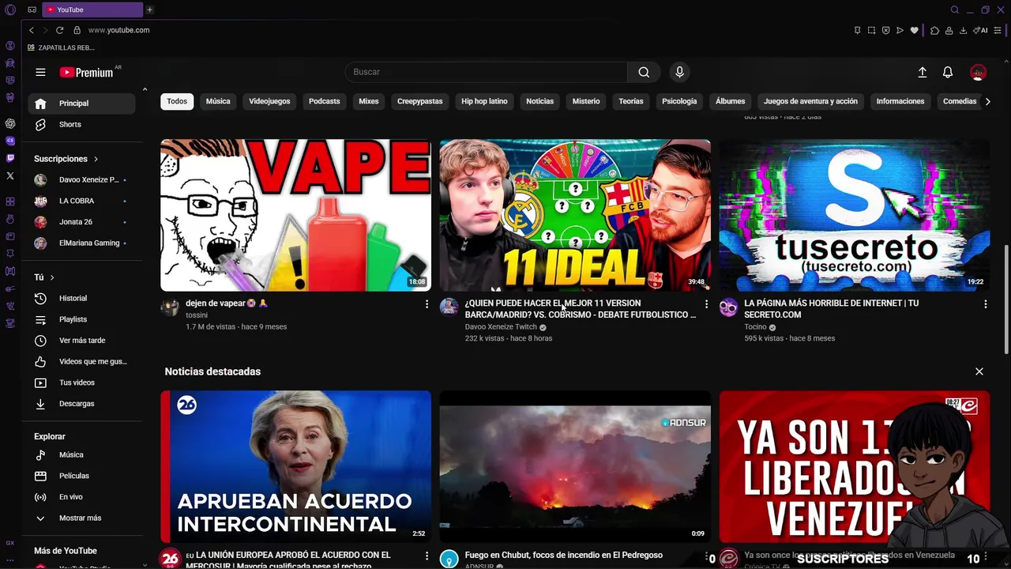Image resolution: width=1011 pixels, height=569 pixels.
Task: Open 'Tus videos' in the sidebar
Action: click(80, 382)
